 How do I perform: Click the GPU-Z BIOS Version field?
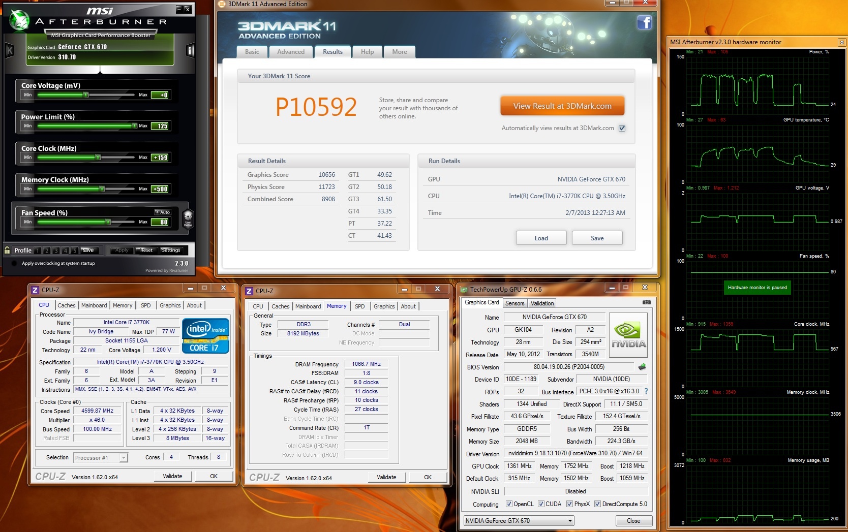(569, 367)
